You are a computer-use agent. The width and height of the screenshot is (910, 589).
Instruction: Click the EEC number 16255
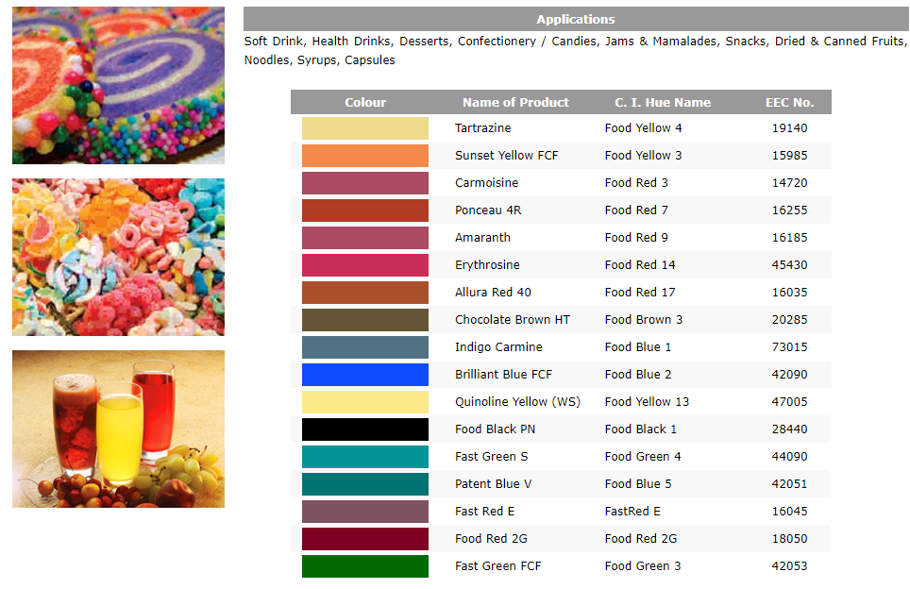pos(789,210)
